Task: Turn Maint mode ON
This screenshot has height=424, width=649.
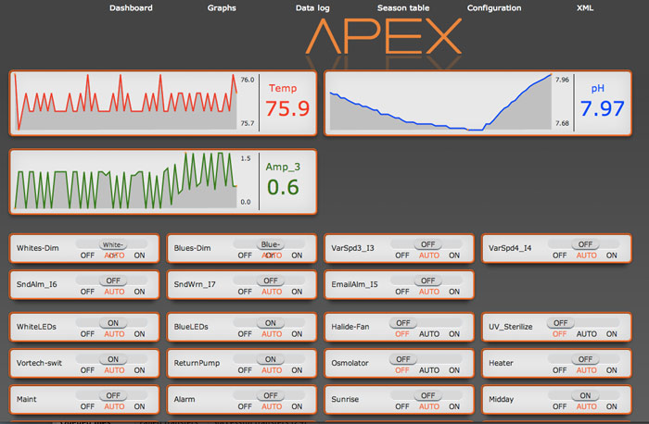Action: coord(139,406)
